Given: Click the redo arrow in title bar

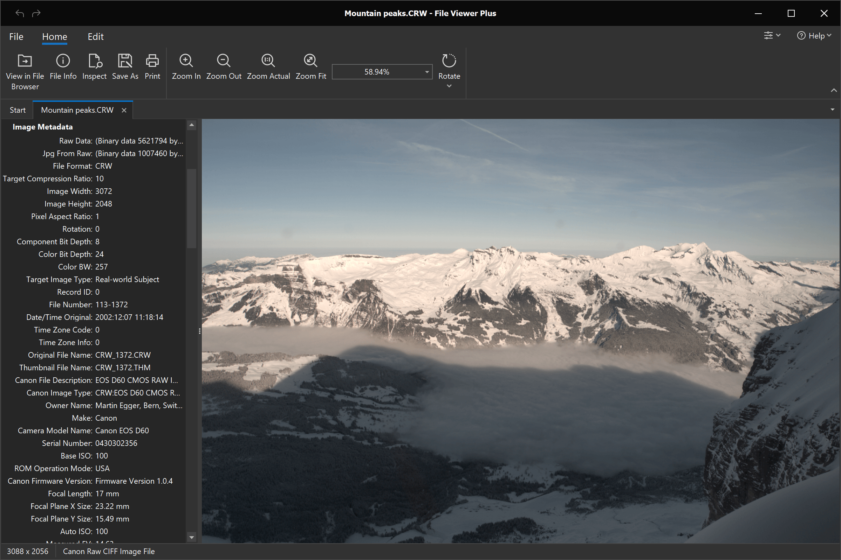Looking at the screenshot, I should click(x=36, y=14).
